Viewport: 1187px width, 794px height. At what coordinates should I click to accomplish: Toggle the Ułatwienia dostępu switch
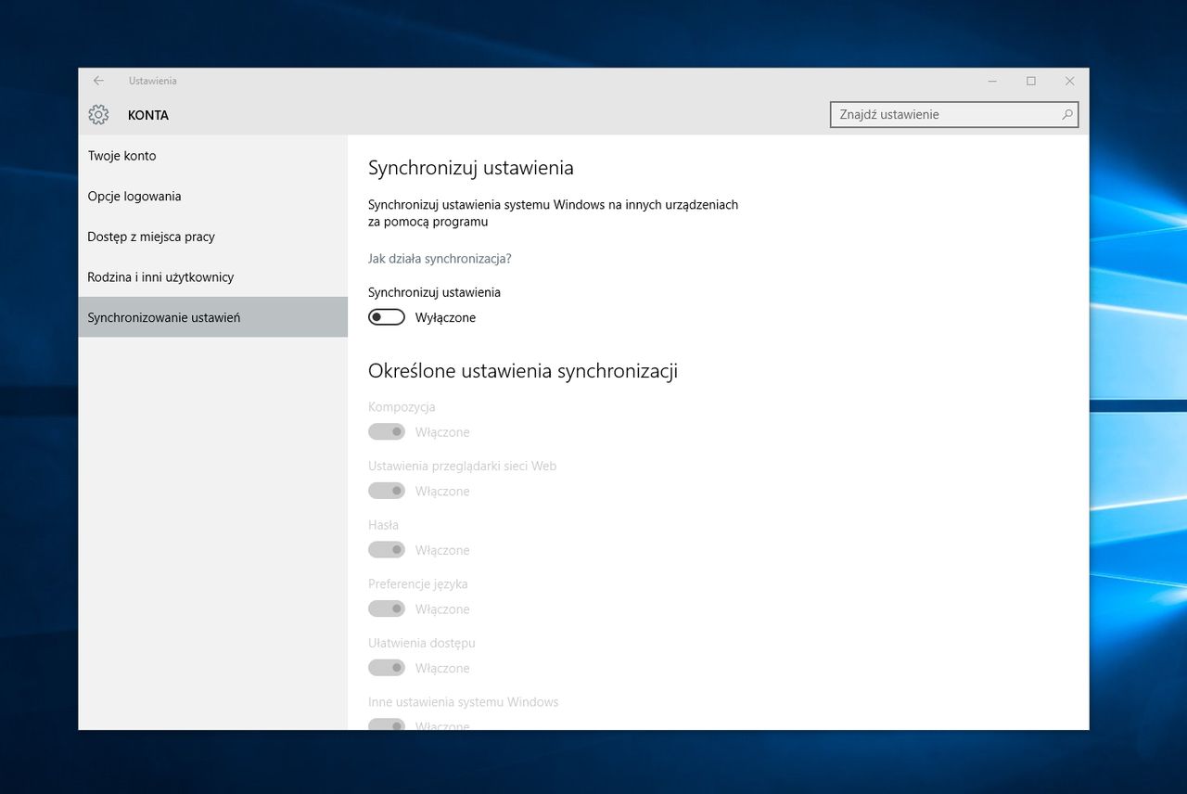[387, 667]
